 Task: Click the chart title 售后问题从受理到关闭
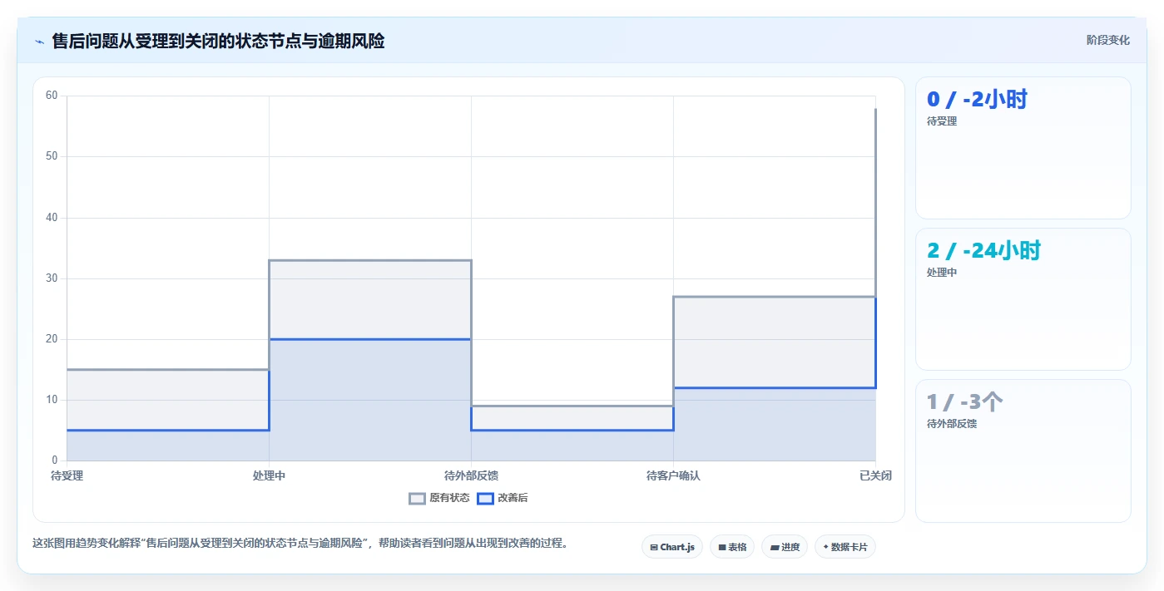(x=218, y=41)
